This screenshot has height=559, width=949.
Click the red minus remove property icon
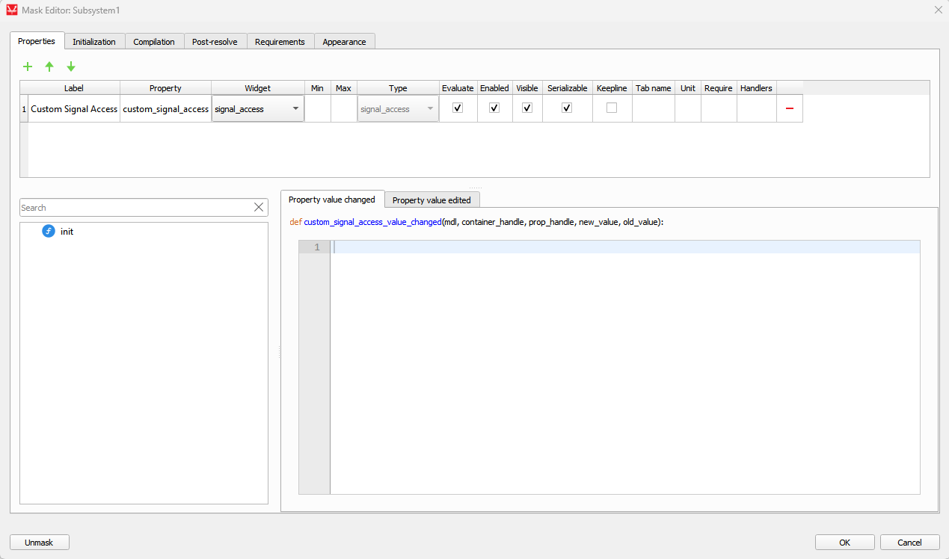[789, 108]
